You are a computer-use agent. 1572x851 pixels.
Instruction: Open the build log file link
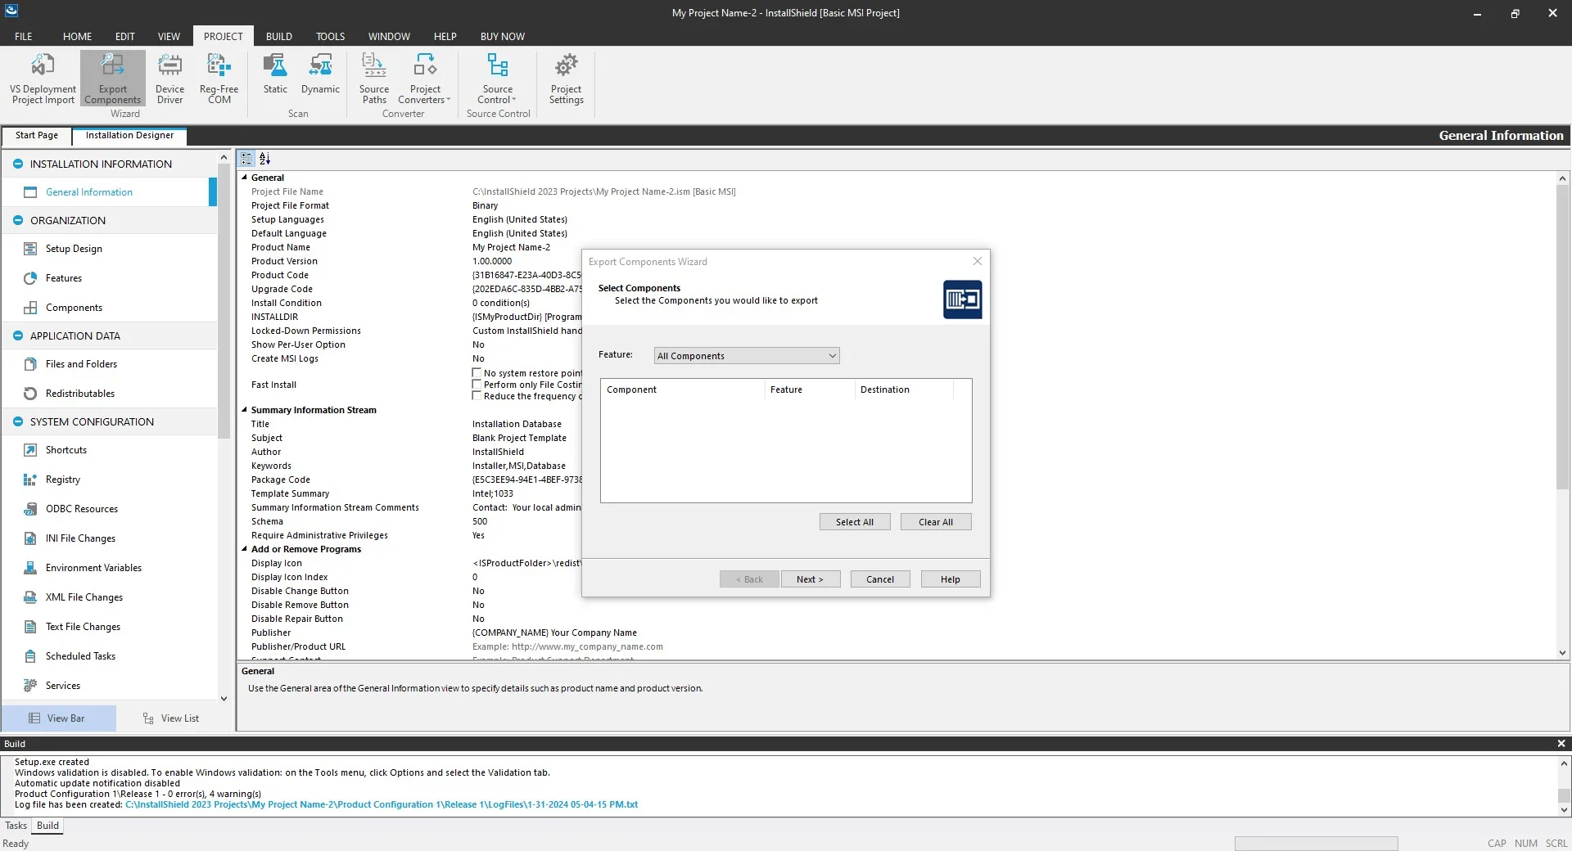point(382,804)
